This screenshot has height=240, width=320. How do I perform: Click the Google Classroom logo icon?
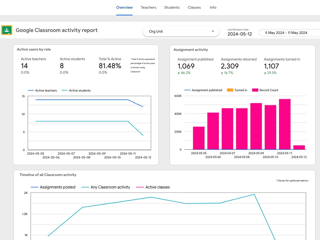pos(7,30)
